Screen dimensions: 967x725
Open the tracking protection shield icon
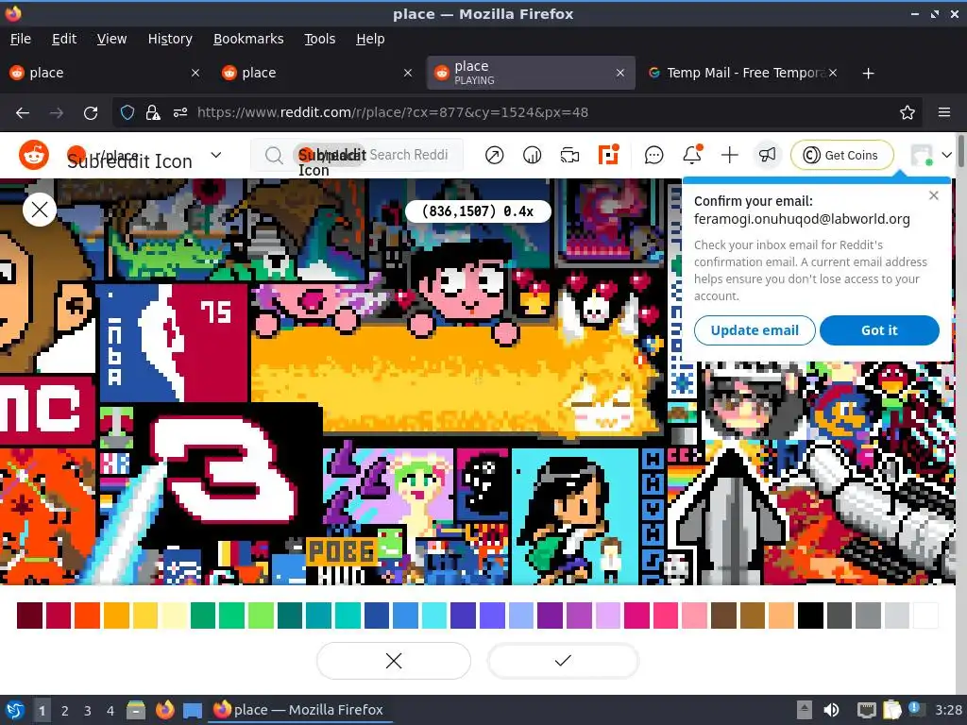(x=127, y=113)
